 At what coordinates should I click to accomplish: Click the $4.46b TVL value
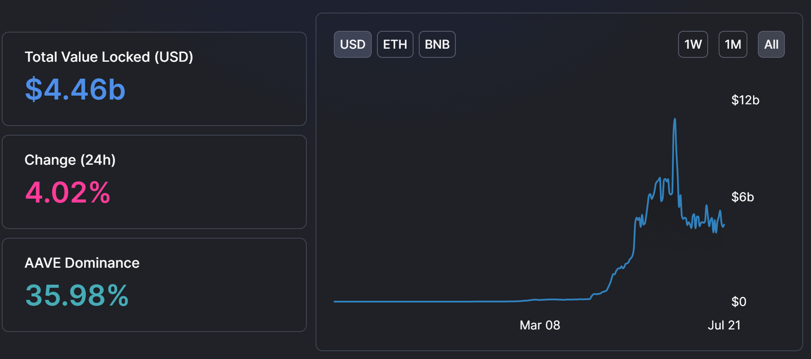coord(75,89)
